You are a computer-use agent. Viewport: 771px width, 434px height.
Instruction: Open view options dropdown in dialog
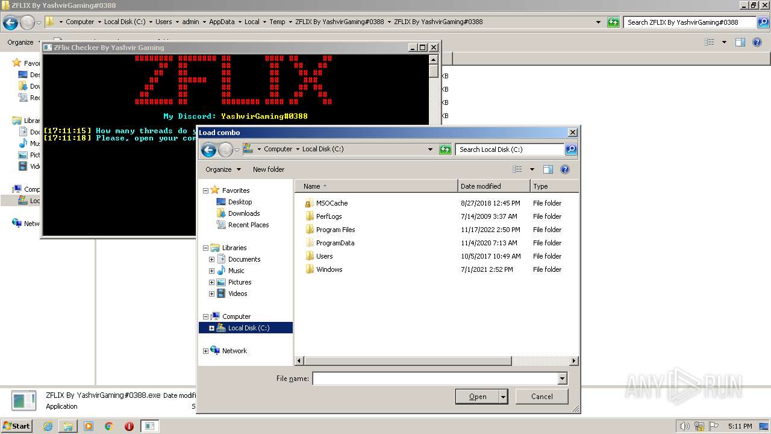pos(532,169)
